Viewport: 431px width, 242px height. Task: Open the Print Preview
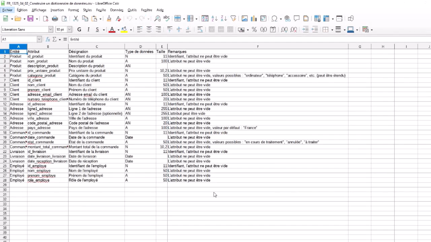65,18
